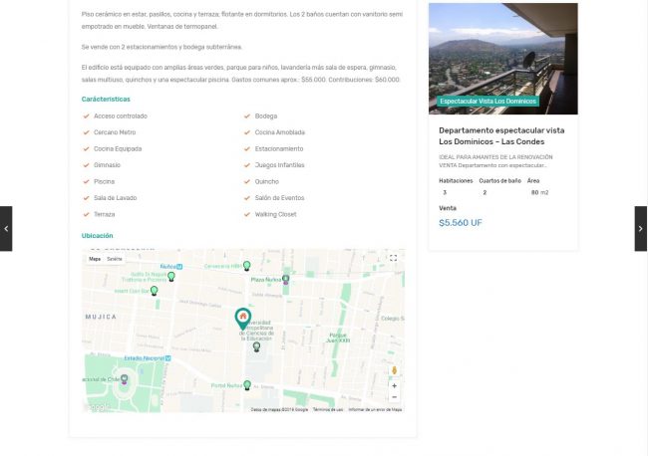Click the Cervecería HBH map marker
This screenshot has width=648, height=456.
(246, 266)
